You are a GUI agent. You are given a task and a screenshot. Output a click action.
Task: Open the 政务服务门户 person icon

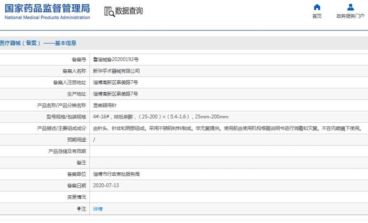(x=350, y=7)
